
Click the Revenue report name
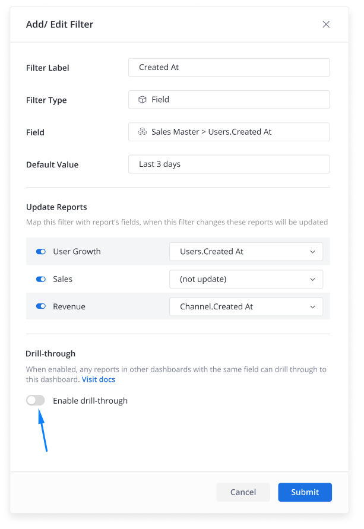69,307
